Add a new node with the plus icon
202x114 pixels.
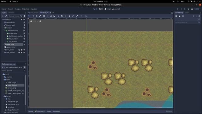point(3,16)
